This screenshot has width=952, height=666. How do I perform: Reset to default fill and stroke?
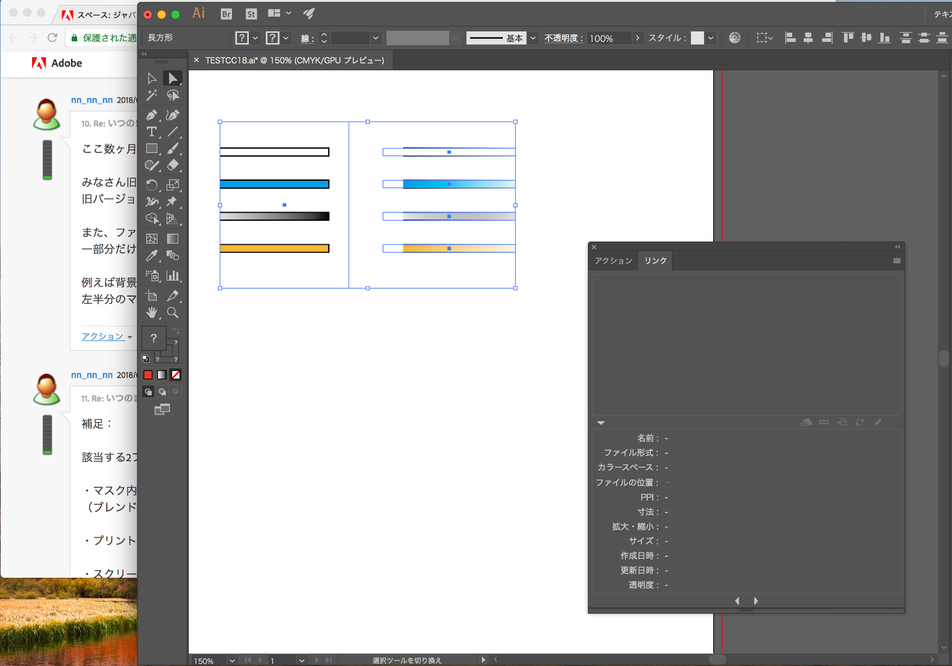click(x=146, y=358)
